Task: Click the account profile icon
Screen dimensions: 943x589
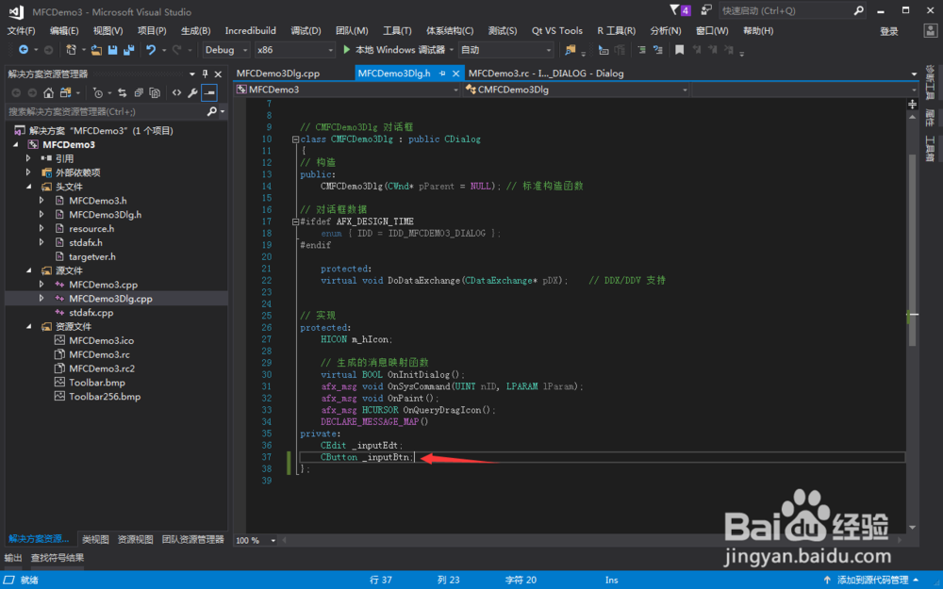Action: pyautogui.click(x=931, y=31)
